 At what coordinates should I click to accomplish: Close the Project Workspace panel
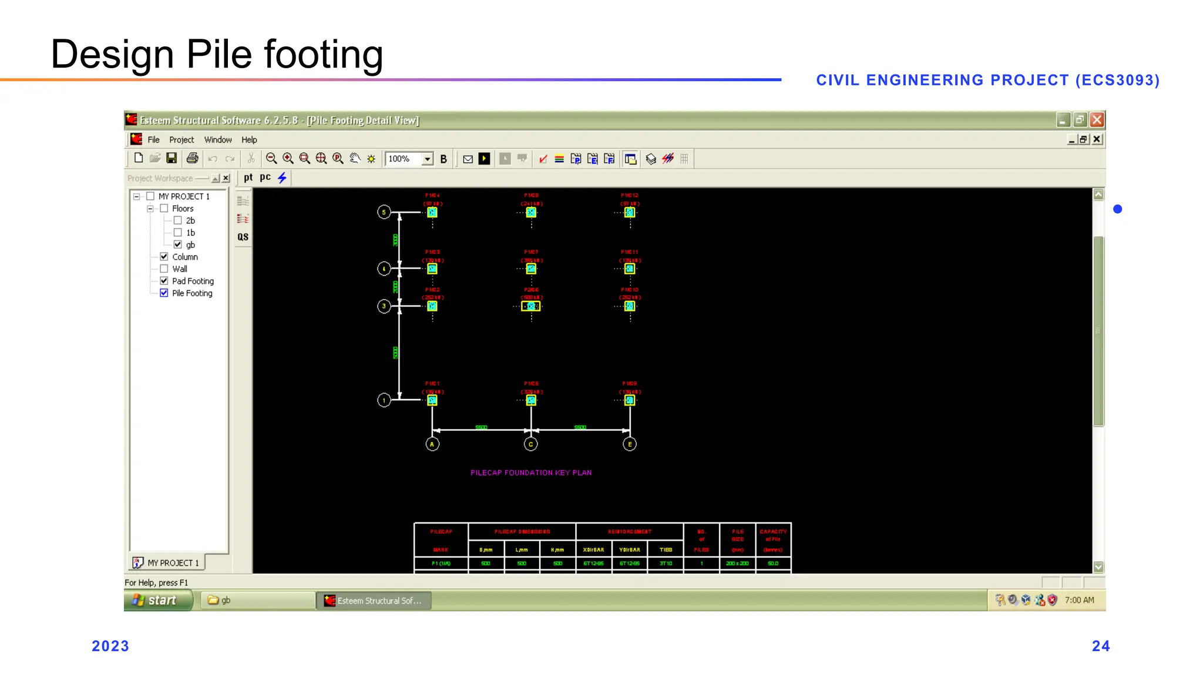(226, 178)
